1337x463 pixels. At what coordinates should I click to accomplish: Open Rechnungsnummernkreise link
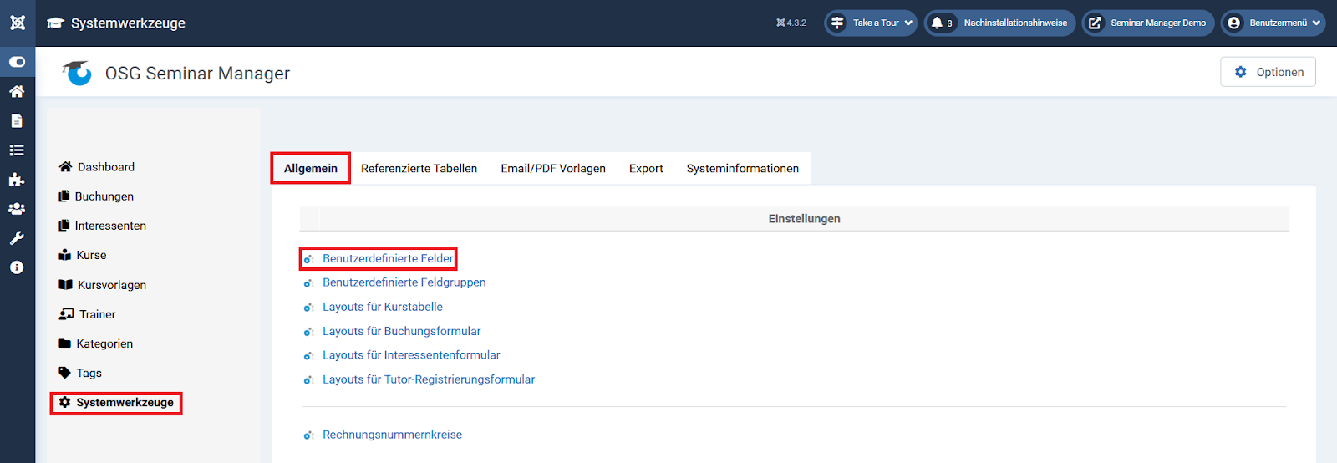[393, 435]
